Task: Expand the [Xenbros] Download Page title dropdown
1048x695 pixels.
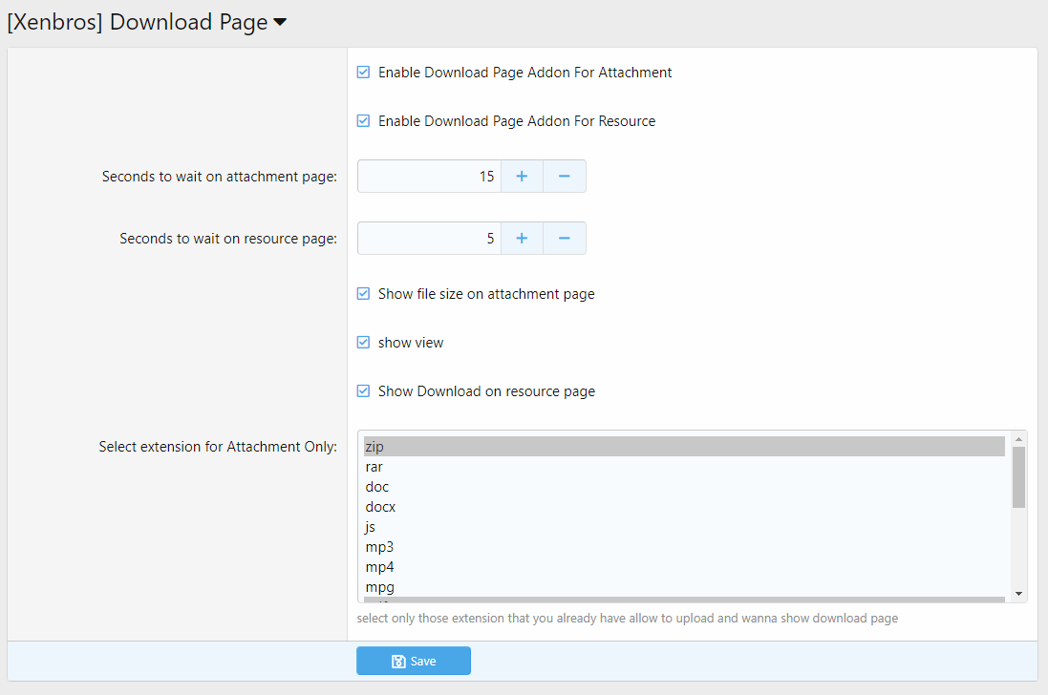Action: [280, 24]
